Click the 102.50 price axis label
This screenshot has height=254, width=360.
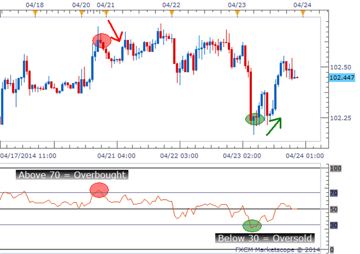[341, 67]
